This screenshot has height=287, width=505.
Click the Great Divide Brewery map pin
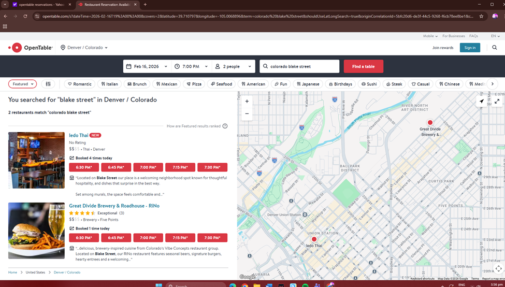(429, 122)
